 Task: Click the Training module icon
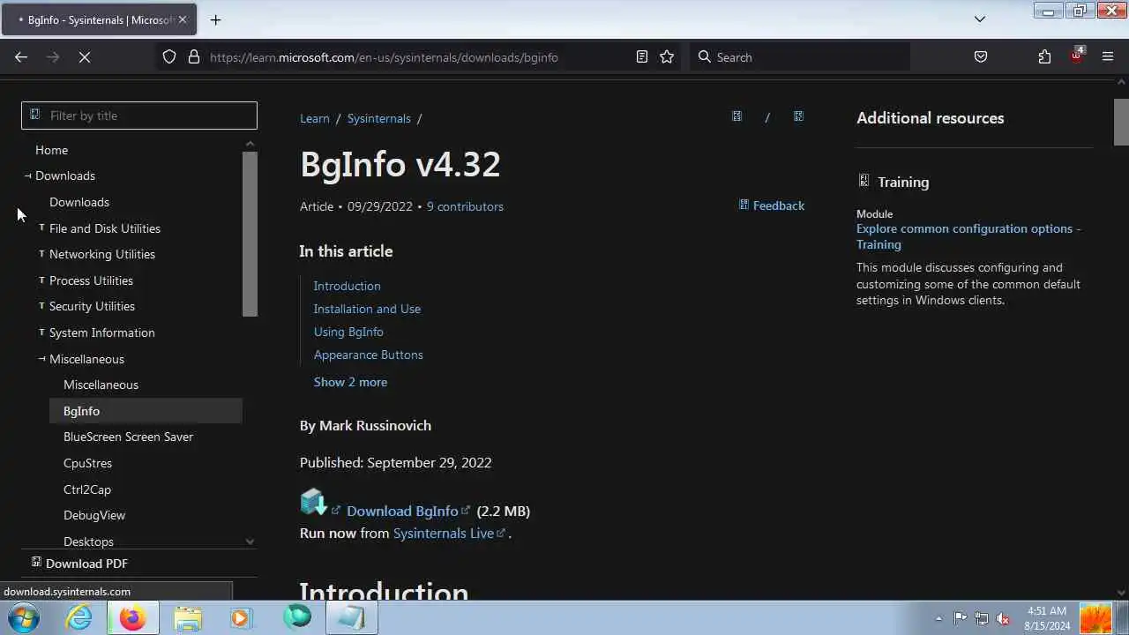click(864, 181)
